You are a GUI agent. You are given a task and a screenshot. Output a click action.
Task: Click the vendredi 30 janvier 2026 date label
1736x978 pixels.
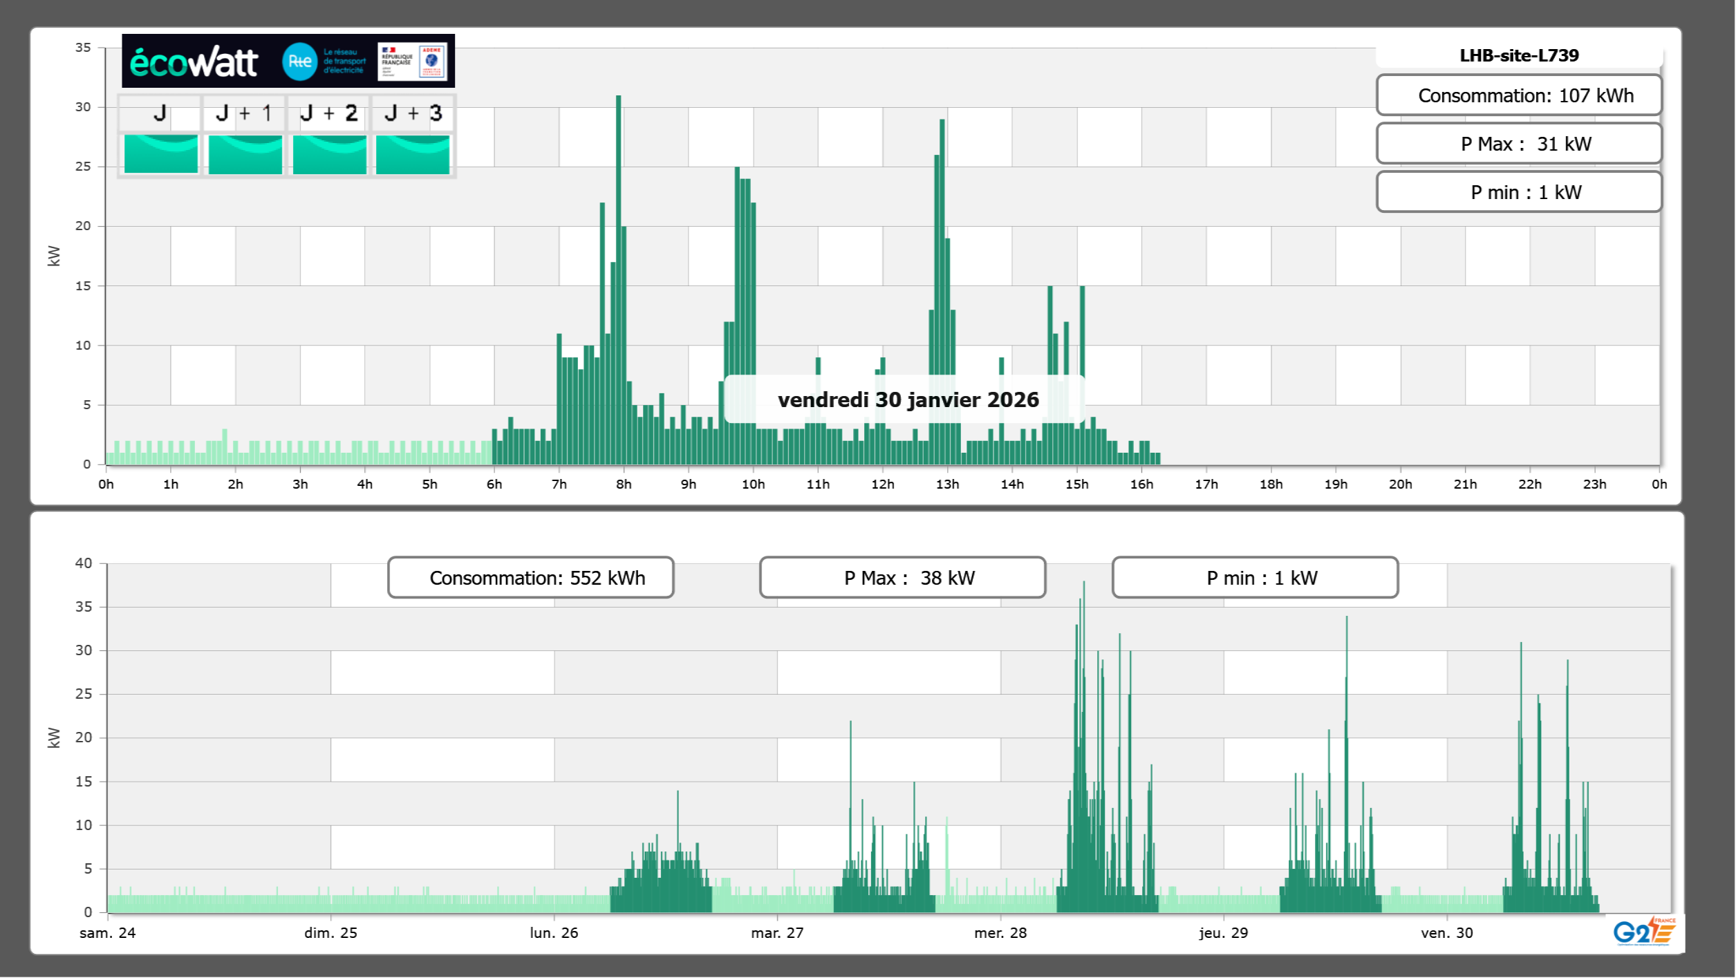(907, 399)
